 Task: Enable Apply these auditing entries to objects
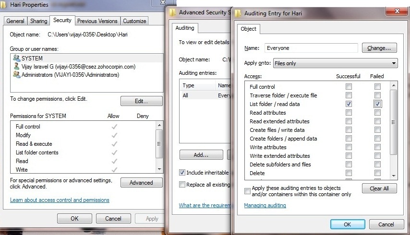[247, 191]
